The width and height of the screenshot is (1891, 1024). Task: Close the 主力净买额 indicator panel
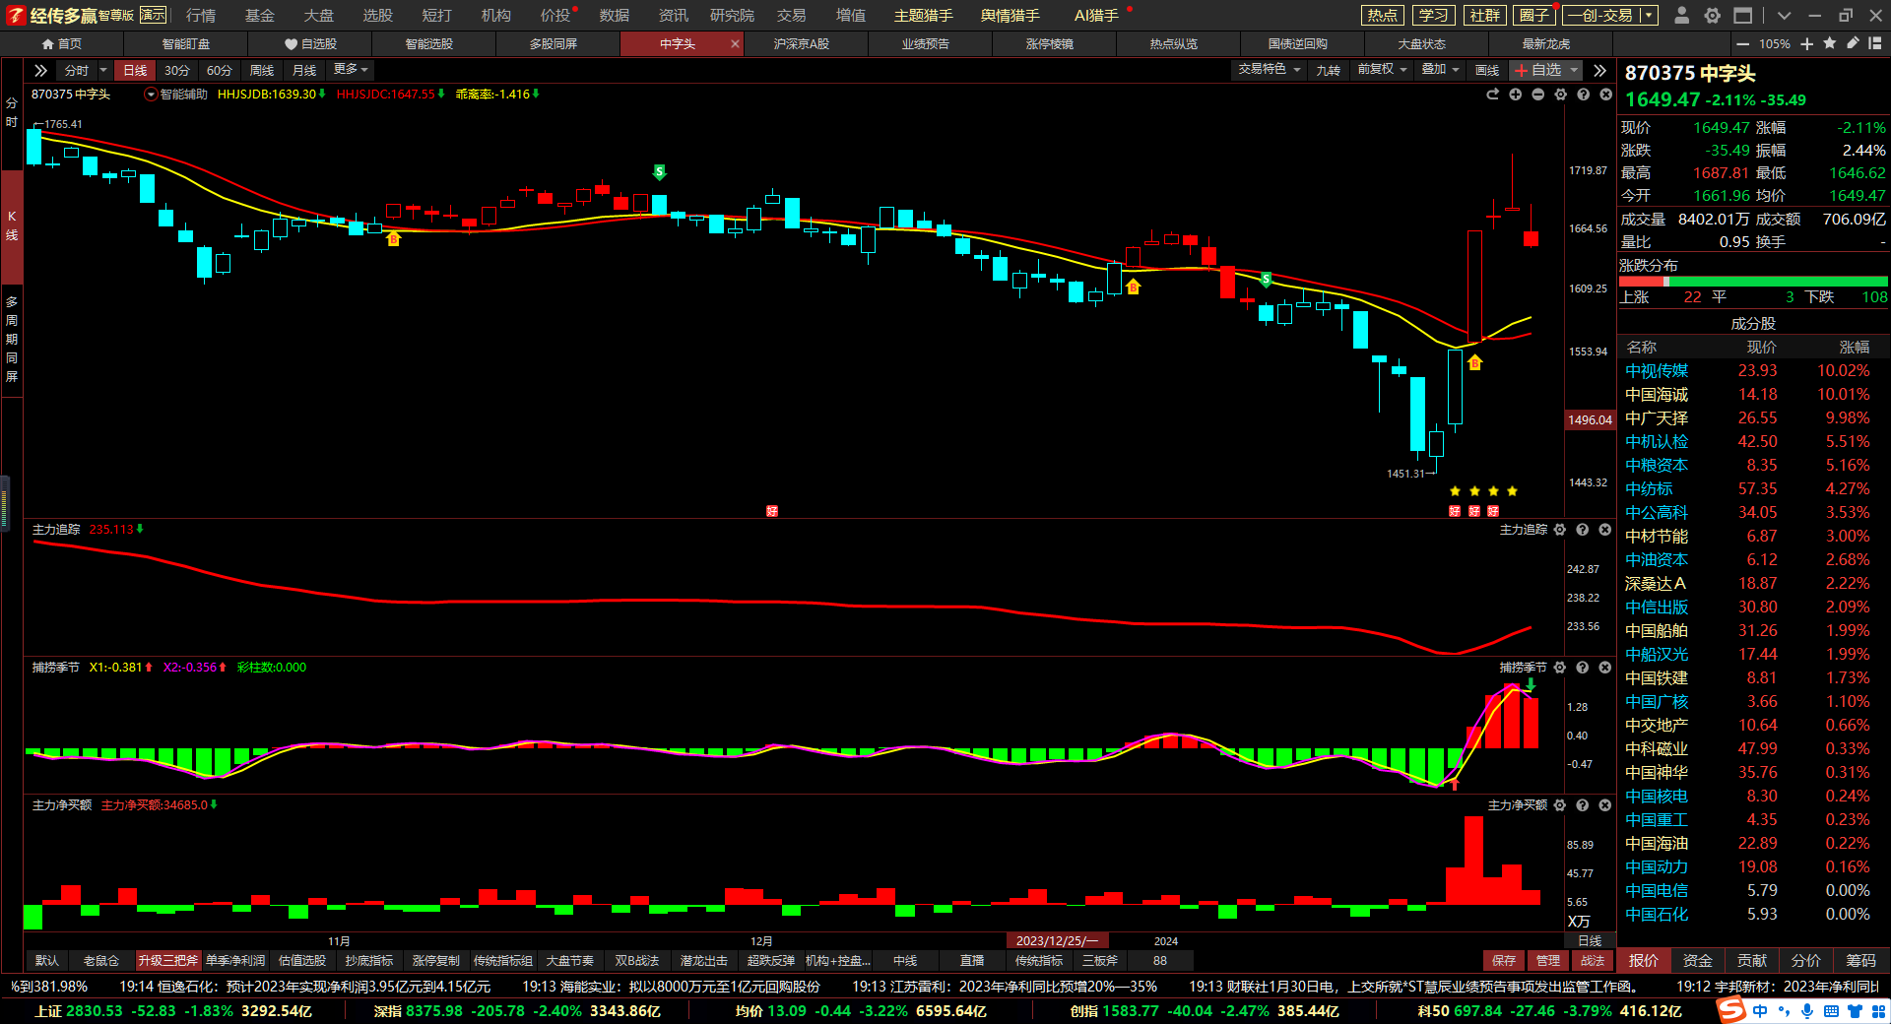(x=1604, y=805)
